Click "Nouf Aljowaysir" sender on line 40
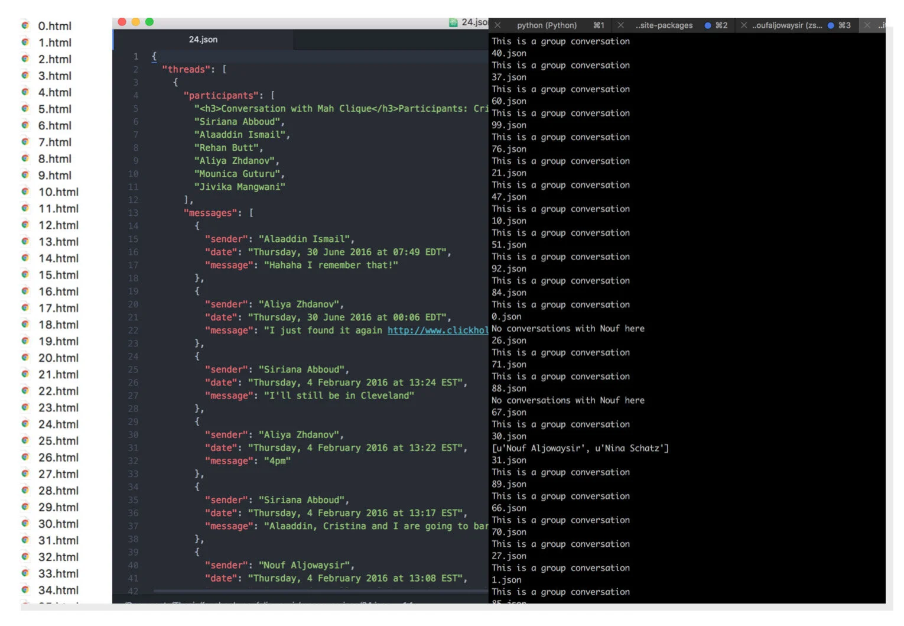The width and height of the screenshot is (904, 626). click(304, 565)
